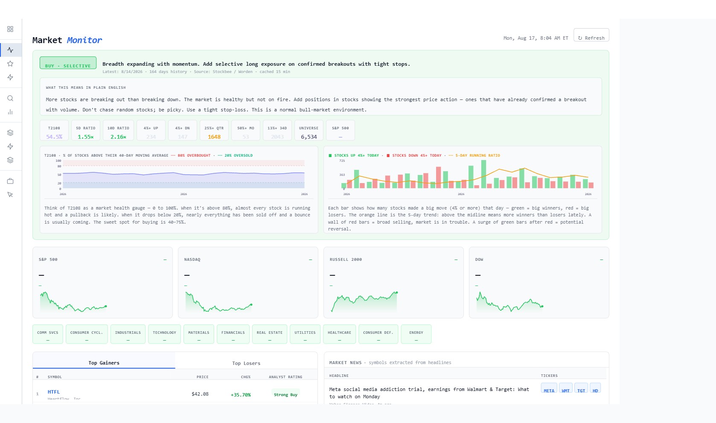Switch to the Top Losers tab
The image size is (716, 423).
[246, 361]
